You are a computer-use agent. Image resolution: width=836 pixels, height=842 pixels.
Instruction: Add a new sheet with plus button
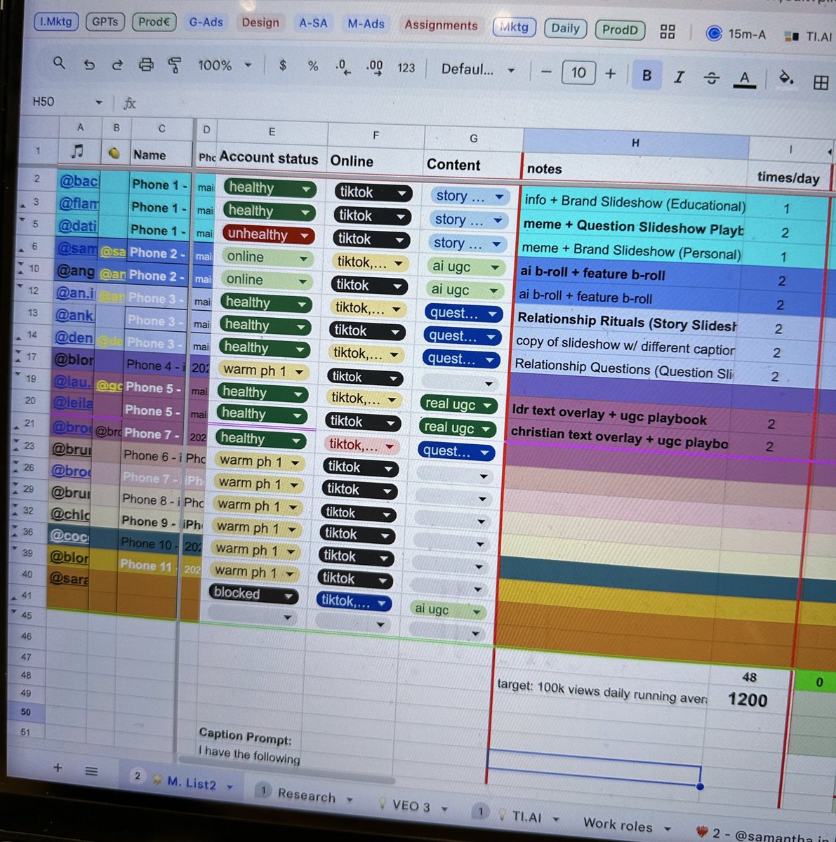(x=58, y=768)
